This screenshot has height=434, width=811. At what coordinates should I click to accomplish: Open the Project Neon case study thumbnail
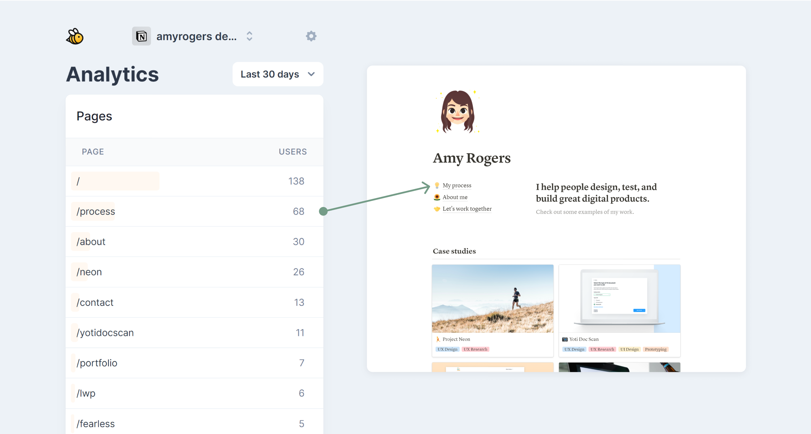(x=492, y=298)
